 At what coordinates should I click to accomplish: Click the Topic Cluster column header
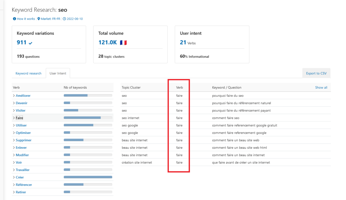pyautogui.click(x=131, y=88)
